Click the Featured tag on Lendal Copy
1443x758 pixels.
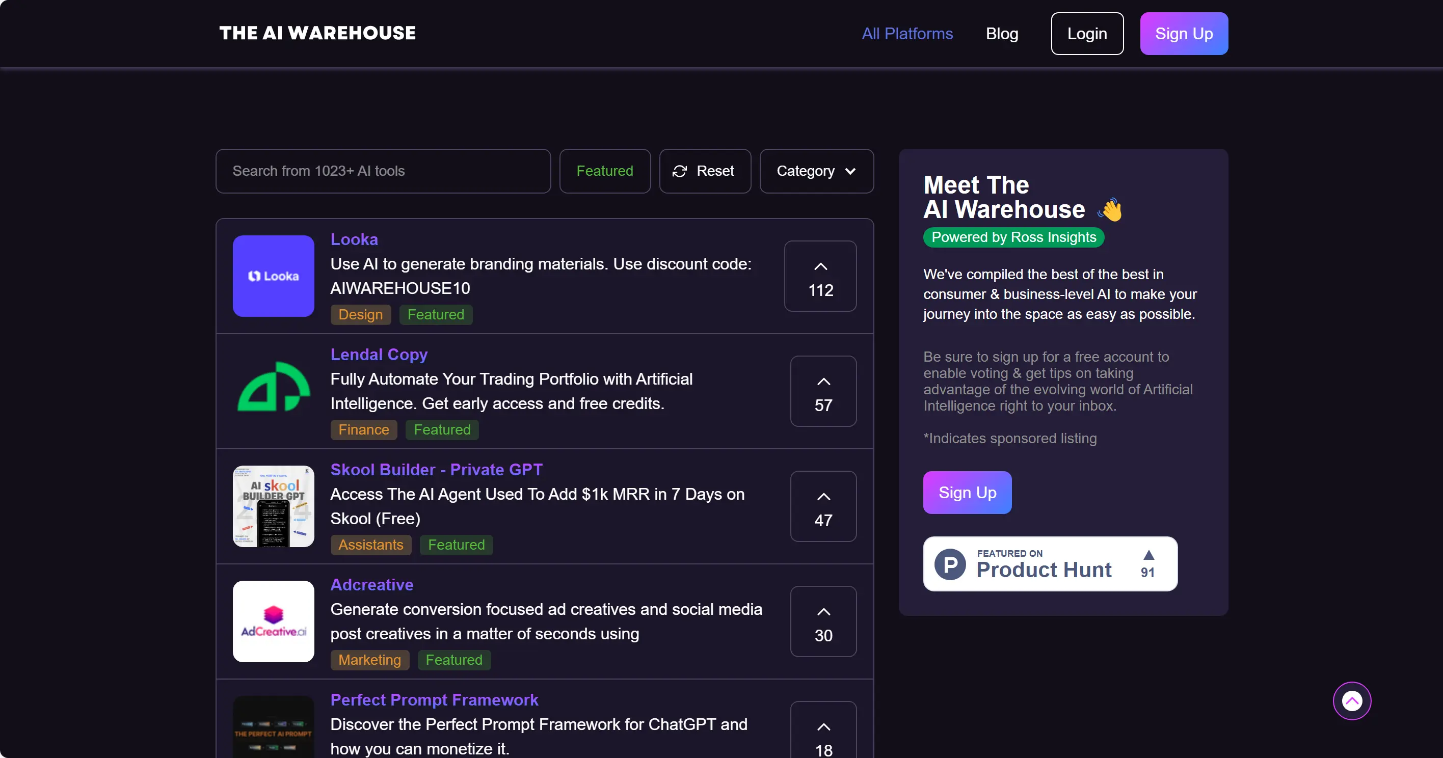tap(442, 430)
